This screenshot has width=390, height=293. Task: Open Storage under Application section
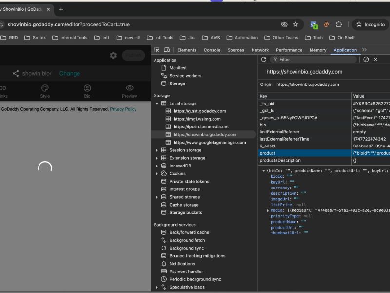pyautogui.click(x=177, y=84)
